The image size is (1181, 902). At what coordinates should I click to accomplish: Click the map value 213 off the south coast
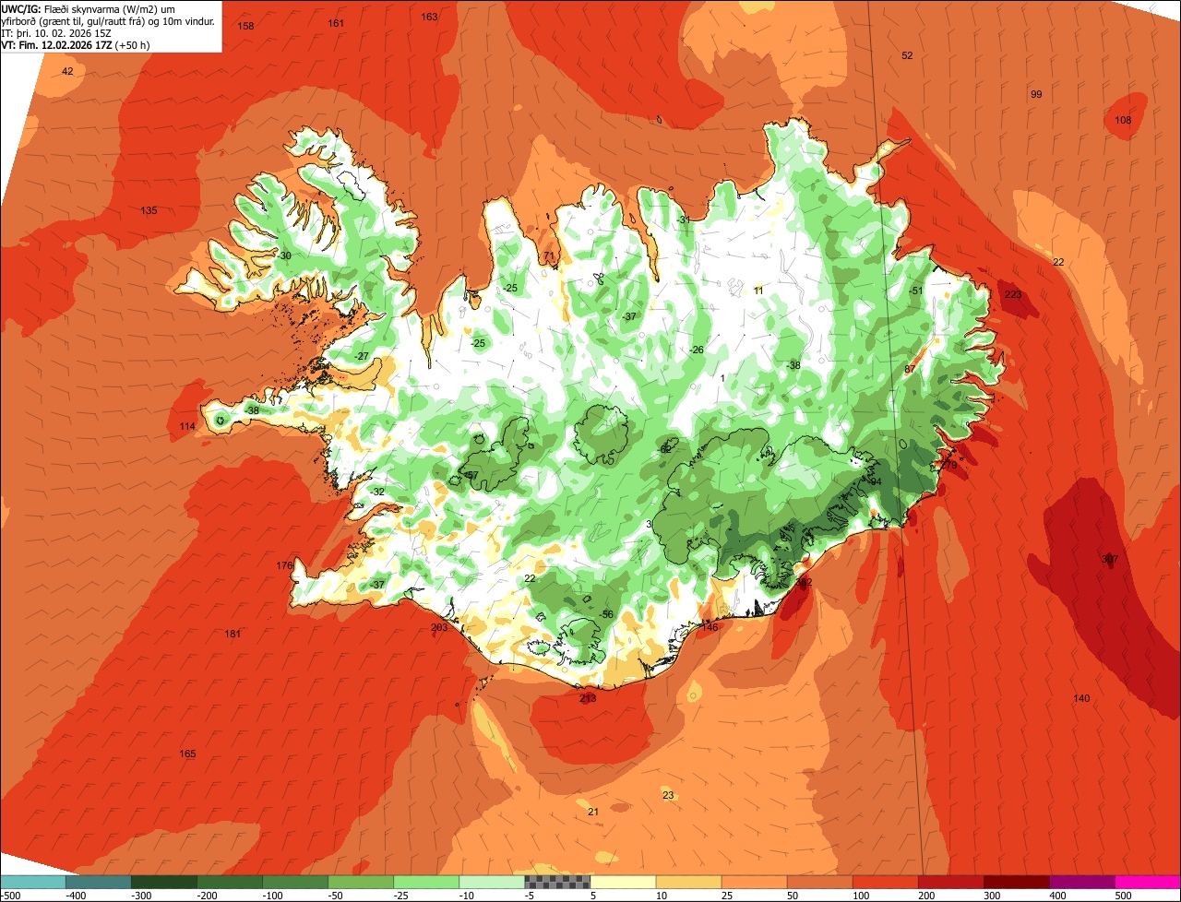coord(588,698)
